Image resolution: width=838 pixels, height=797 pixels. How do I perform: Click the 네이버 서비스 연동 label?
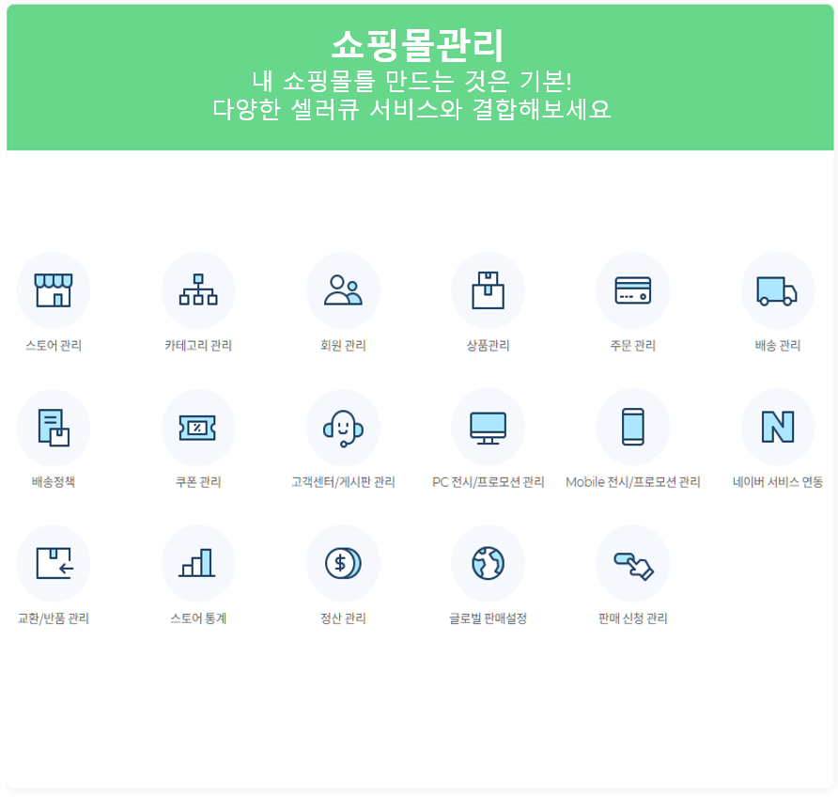click(778, 481)
